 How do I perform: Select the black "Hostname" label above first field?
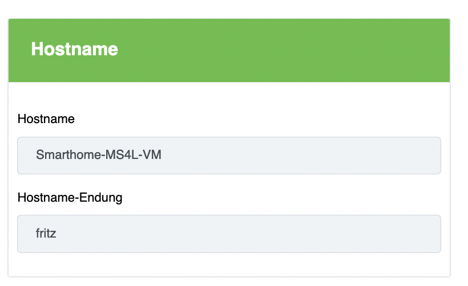[46, 119]
